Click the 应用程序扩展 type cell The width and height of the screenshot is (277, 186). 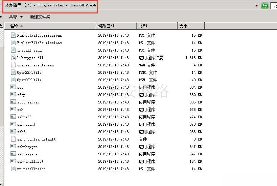[151, 58]
